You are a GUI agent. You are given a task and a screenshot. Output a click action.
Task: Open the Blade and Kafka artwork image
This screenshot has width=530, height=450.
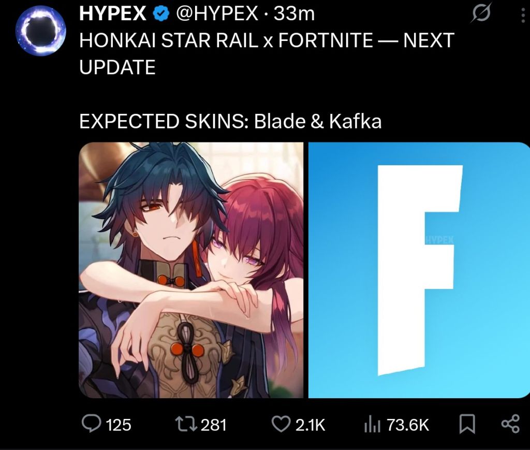pos(191,270)
